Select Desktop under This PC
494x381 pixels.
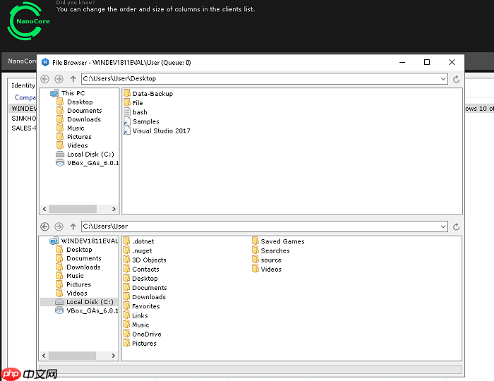pos(74,102)
